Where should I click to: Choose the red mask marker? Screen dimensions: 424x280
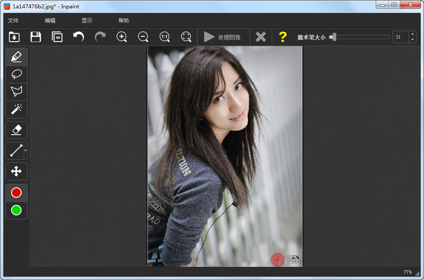click(x=16, y=193)
